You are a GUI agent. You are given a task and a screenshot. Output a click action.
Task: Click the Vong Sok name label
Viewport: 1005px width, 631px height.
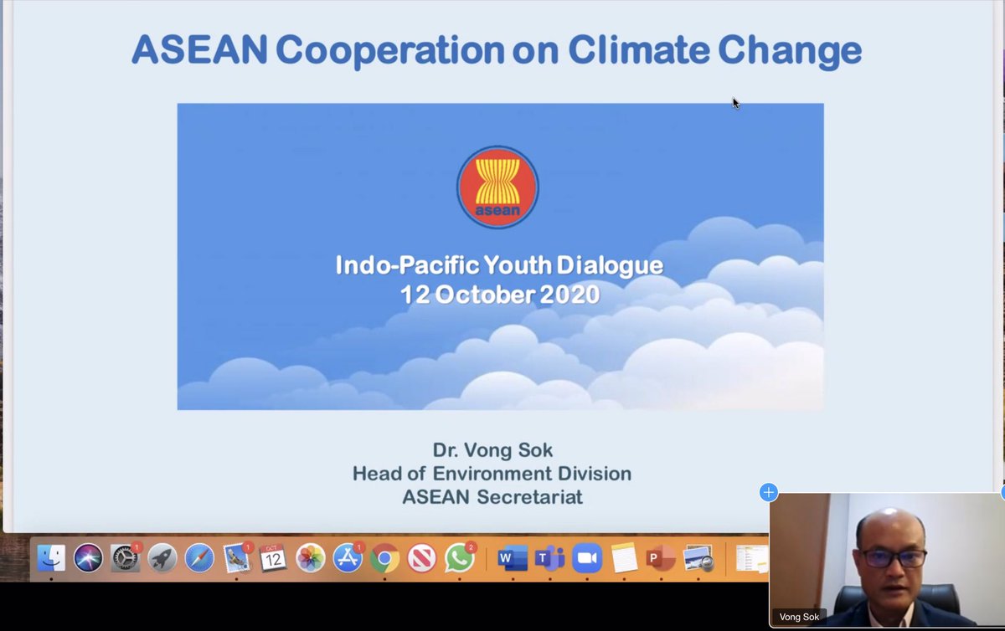798,617
